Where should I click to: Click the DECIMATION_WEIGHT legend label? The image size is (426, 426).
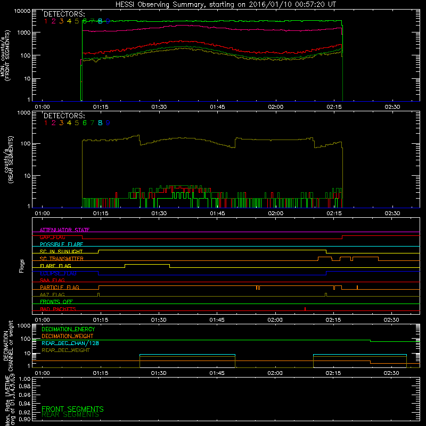pos(68,336)
